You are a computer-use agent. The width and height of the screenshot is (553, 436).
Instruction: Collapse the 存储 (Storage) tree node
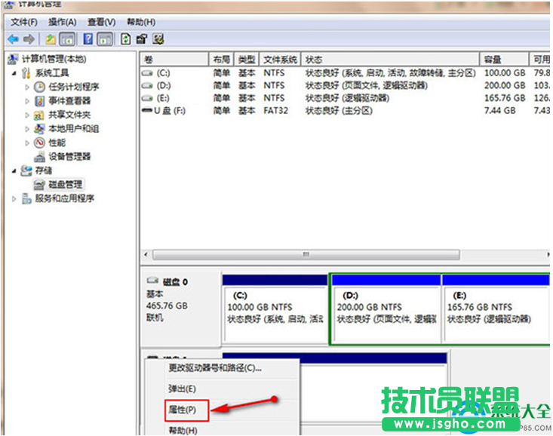click(x=14, y=170)
